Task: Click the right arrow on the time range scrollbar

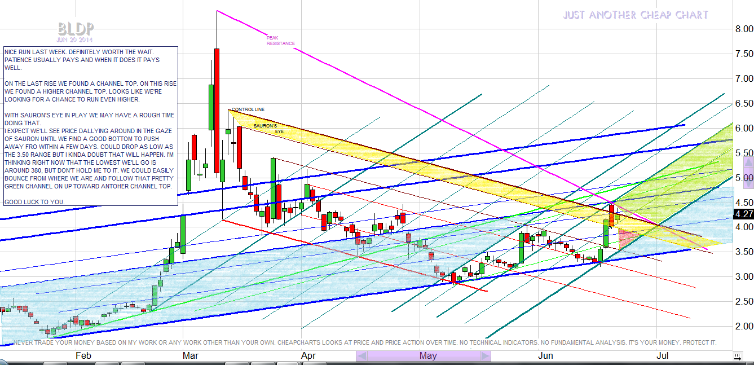Action: coord(484,356)
